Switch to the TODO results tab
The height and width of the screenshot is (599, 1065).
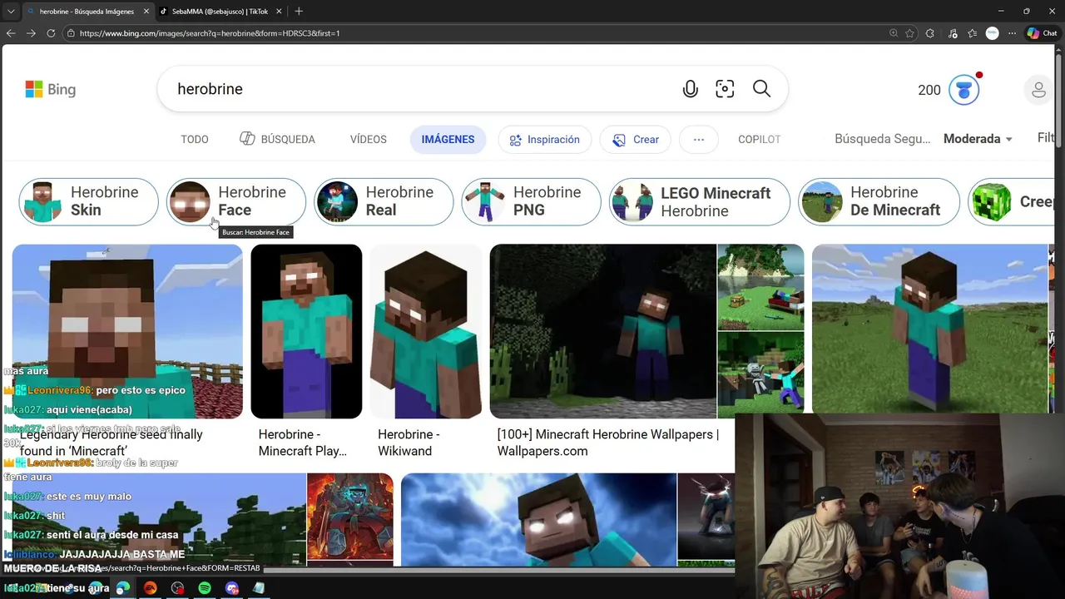(x=195, y=140)
